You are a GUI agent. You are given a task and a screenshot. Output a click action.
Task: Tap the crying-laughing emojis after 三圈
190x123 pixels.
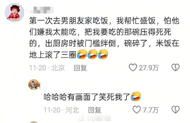[x=92, y=54]
